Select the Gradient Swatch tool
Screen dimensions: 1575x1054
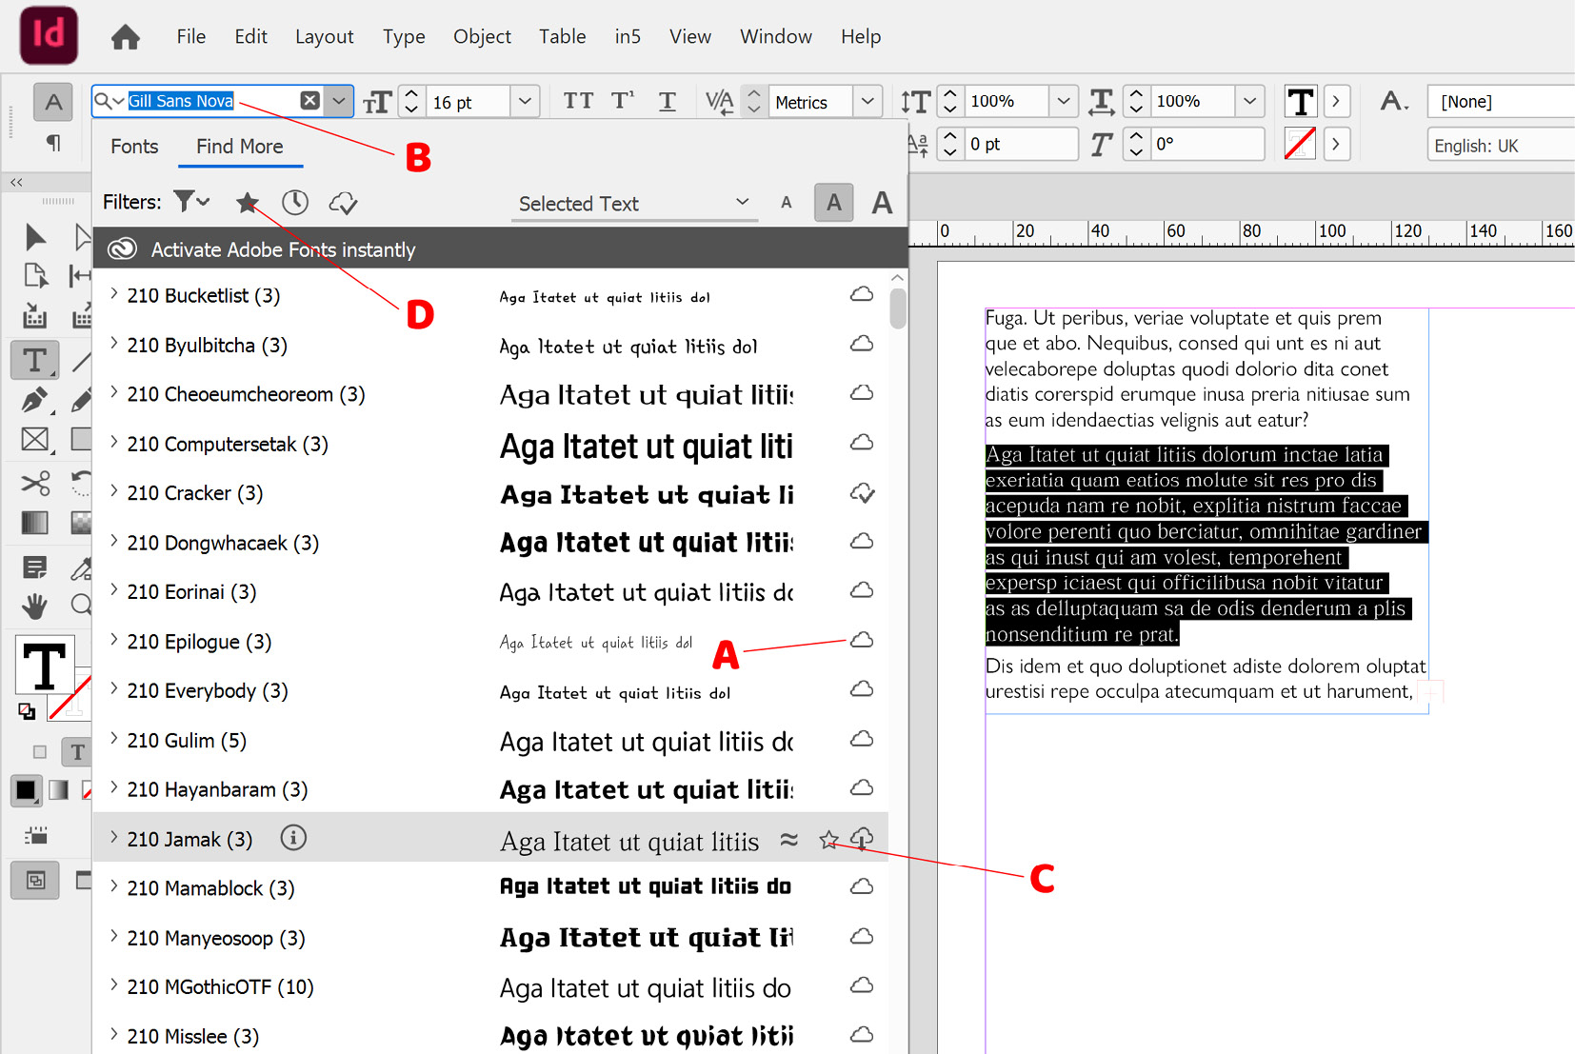point(34,522)
